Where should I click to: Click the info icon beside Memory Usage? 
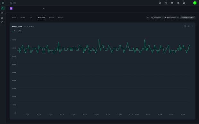(x=25, y=27)
